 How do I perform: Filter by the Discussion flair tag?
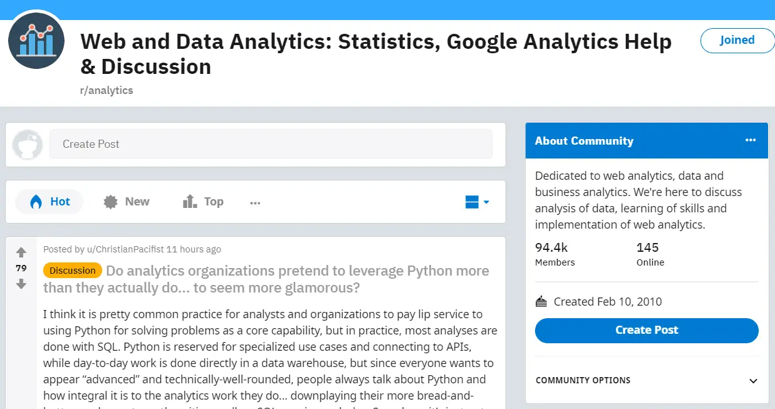[x=73, y=271]
